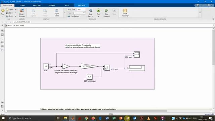Click the area tool square palette icon
The image size is (215, 121).
point(2,50)
